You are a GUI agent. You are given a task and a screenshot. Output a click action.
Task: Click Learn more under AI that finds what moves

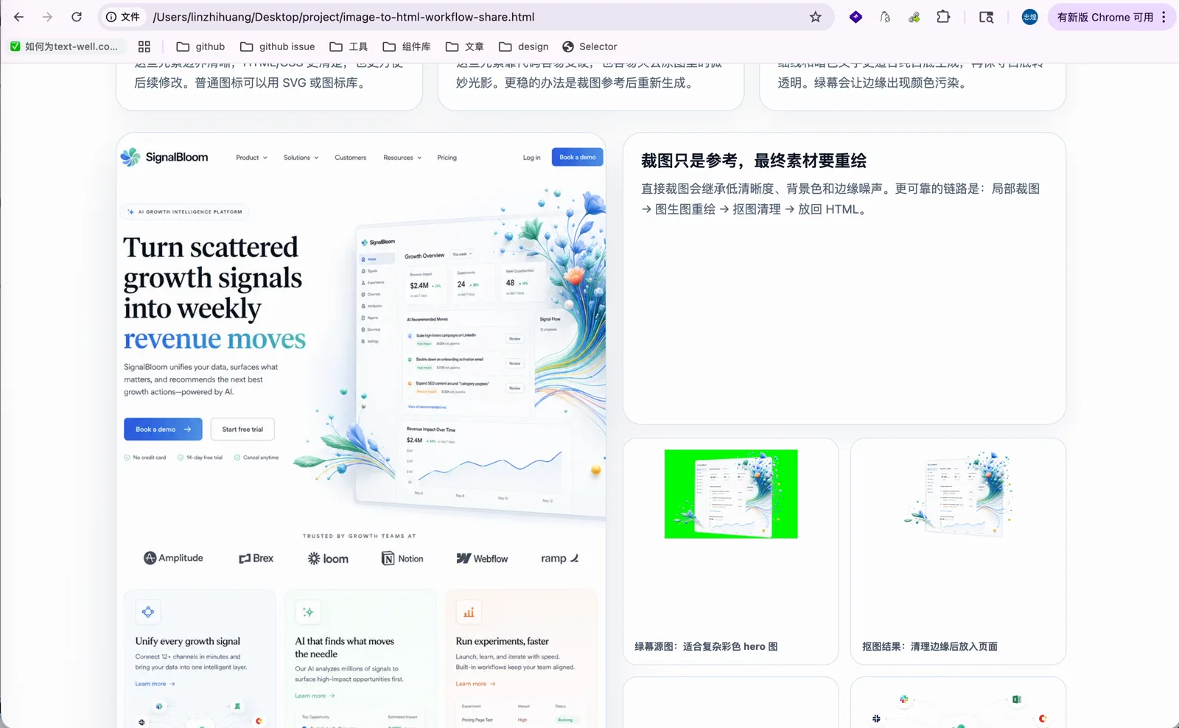point(315,696)
